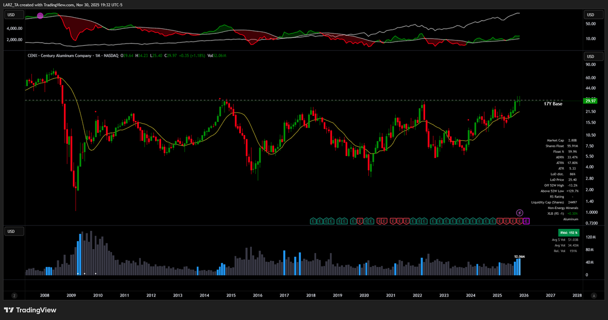Click the TradingView logo

tap(30, 310)
